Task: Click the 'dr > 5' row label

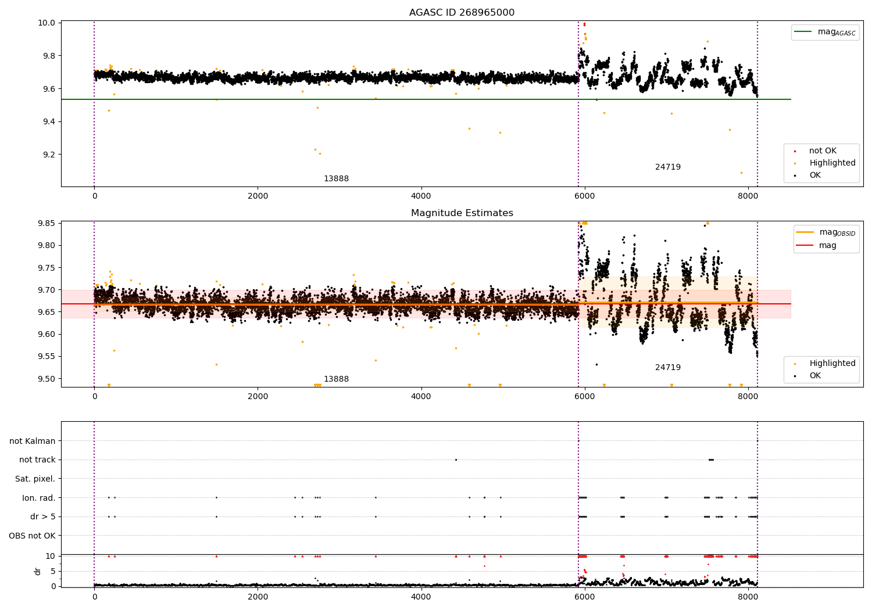Action: 43,517
